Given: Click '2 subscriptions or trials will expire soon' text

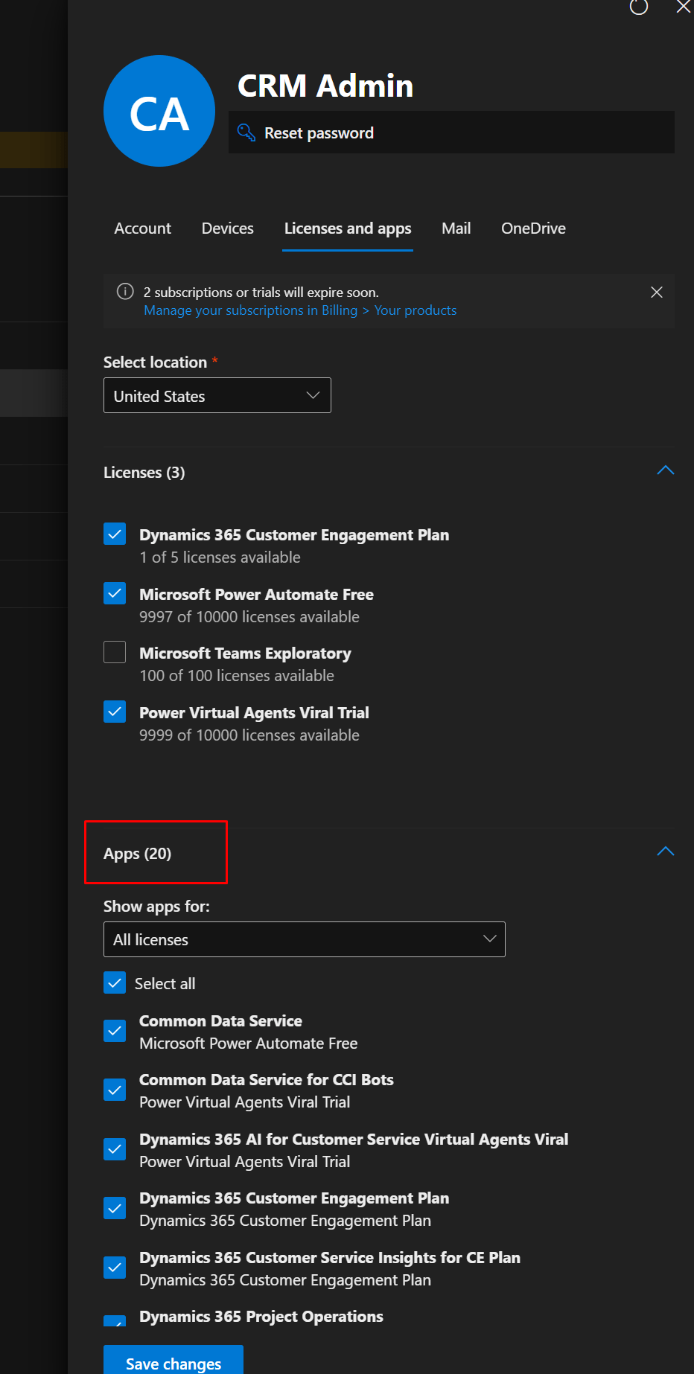Looking at the screenshot, I should [x=261, y=293].
